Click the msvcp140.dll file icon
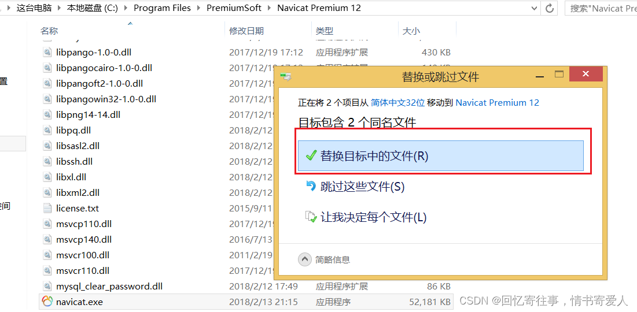637x312 pixels. point(47,239)
